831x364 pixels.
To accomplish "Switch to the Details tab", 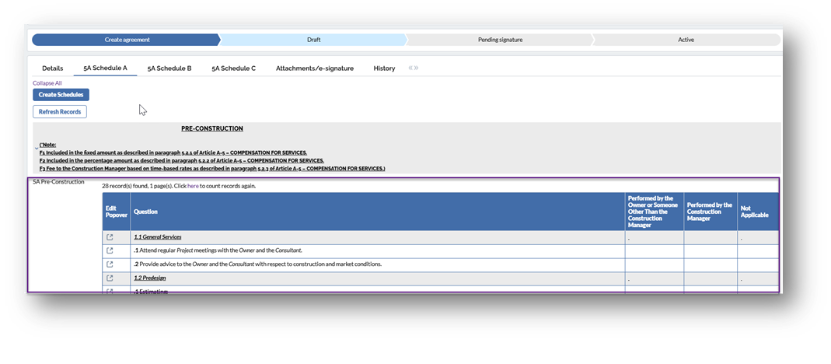I will pyautogui.click(x=52, y=68).
